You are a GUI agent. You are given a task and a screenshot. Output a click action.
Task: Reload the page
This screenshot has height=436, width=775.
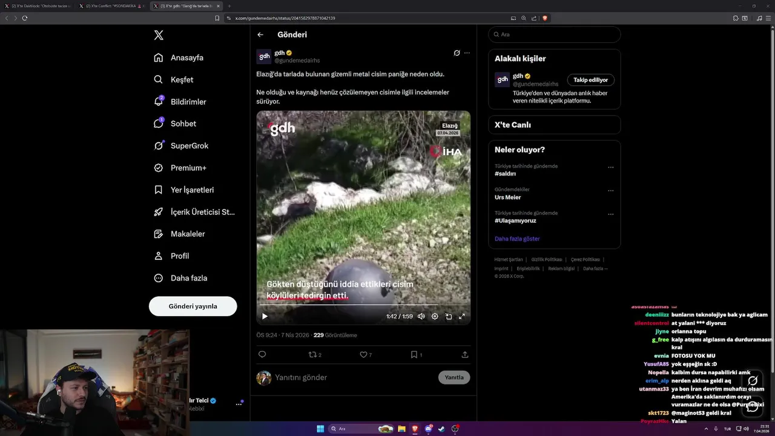tap(25, 18)
